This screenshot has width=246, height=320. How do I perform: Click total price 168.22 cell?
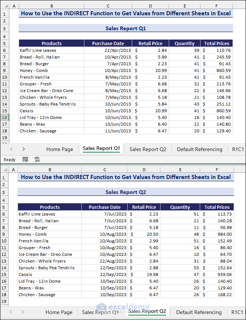(217, 295)
